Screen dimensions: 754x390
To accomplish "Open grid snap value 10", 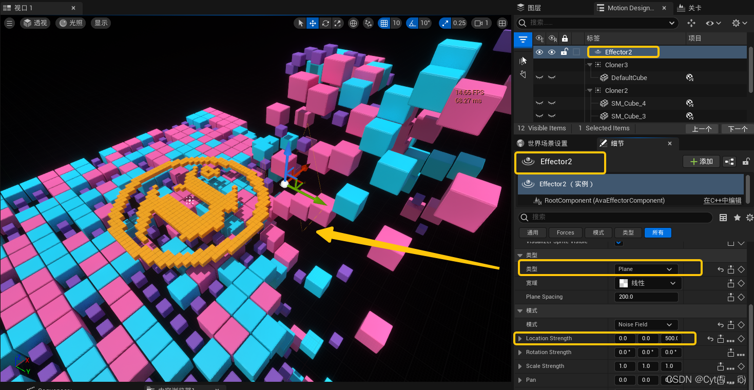I will (396, 23).
